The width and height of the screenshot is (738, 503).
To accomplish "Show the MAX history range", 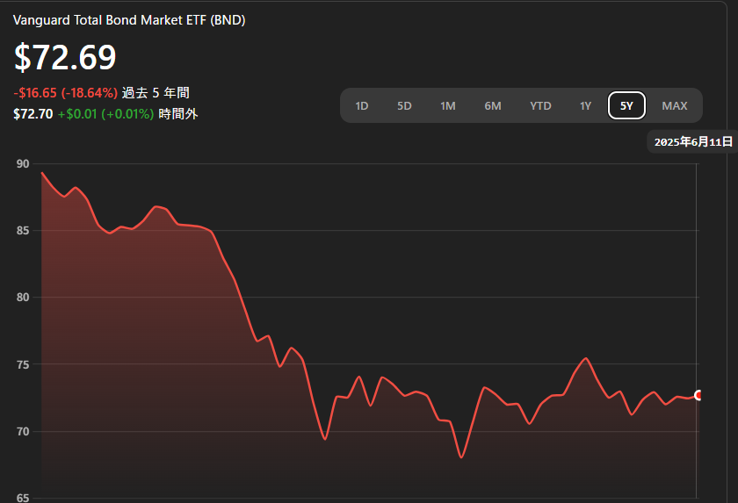I will point(675,105).
